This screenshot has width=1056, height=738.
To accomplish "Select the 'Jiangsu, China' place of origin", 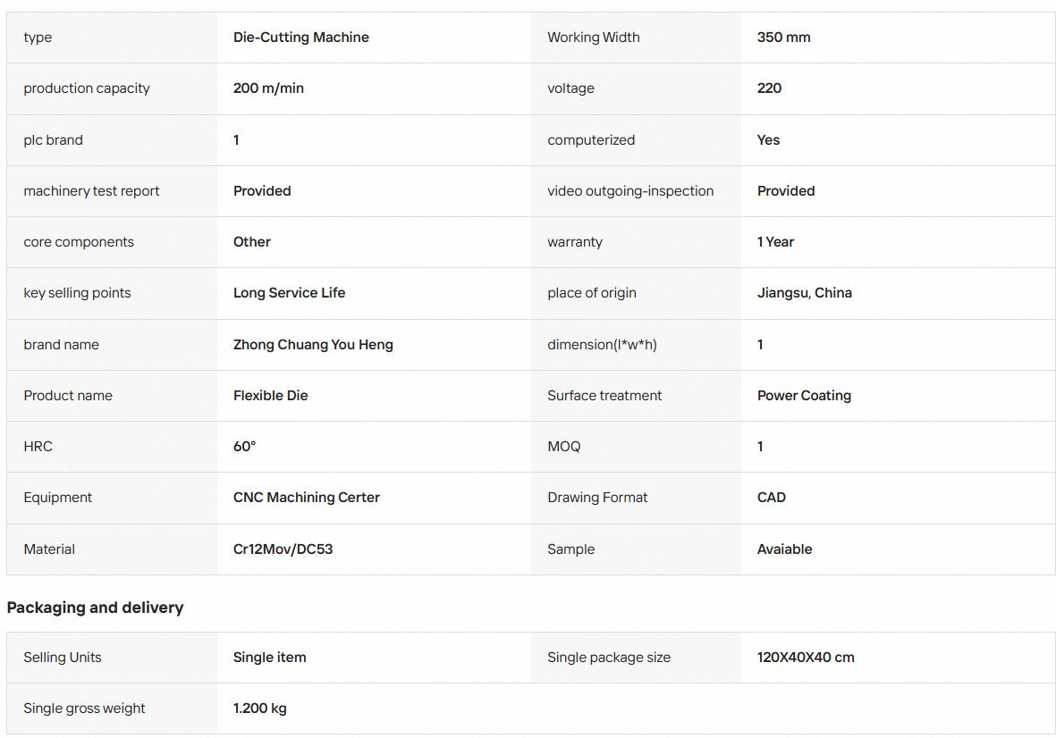I will point(804,293).
